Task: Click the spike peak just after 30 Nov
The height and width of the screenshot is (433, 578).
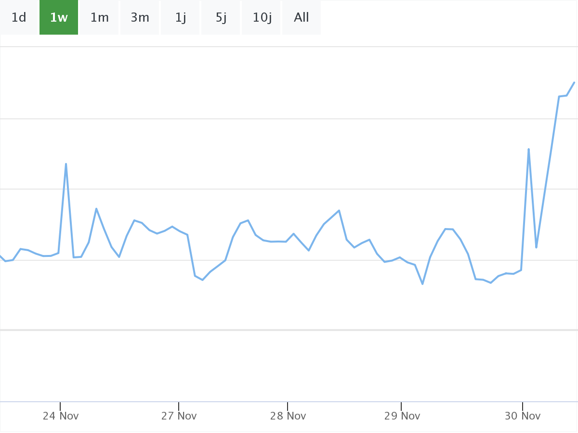Action: pos(528,149)
